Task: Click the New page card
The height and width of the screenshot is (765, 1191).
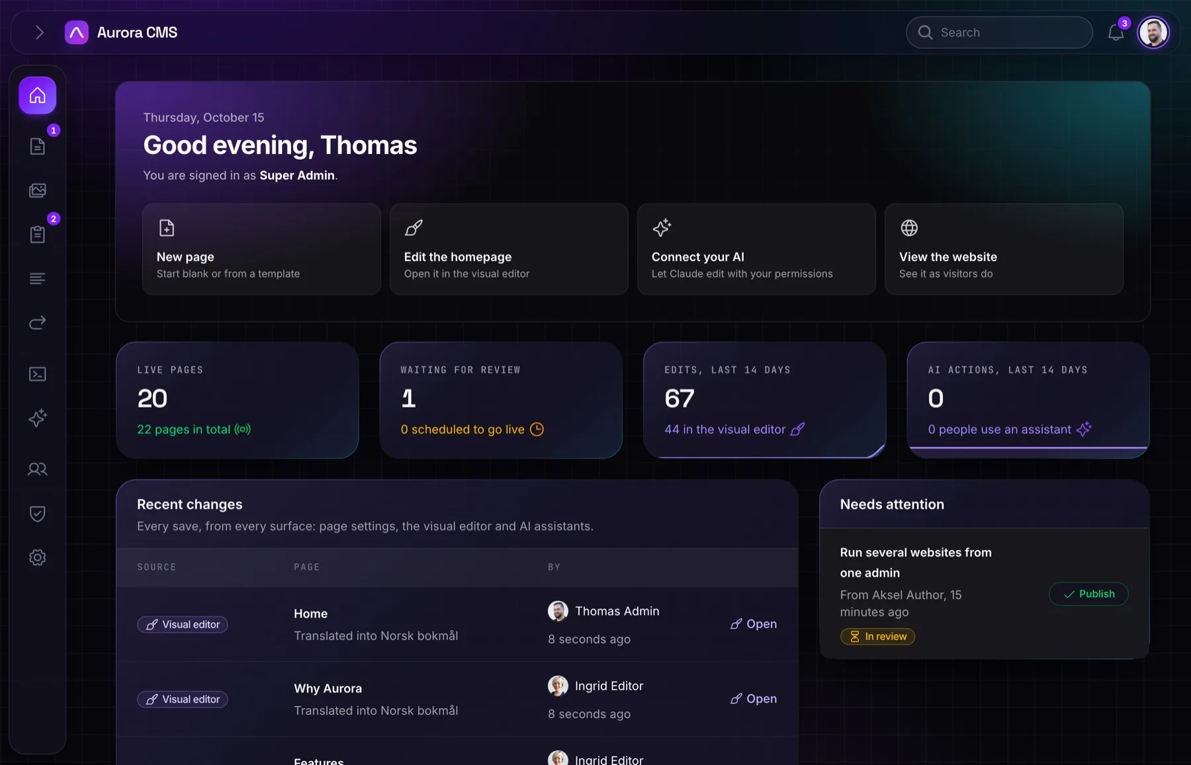Action: [x=261, y=249]
